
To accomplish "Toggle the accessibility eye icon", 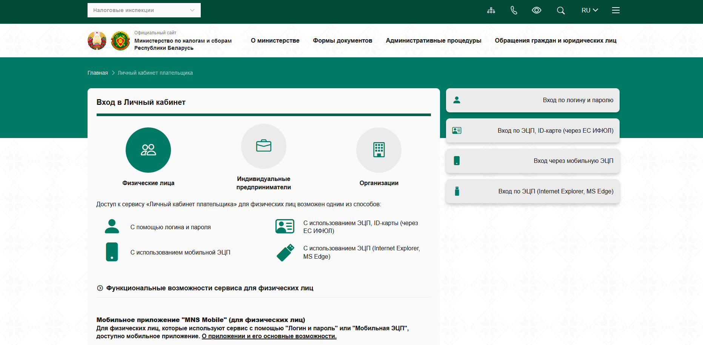I will pyautogui.click(x=536, y=11).
